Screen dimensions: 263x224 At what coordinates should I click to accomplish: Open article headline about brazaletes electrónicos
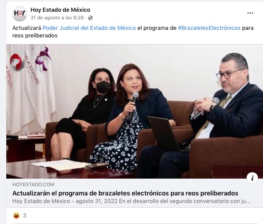tap(125, 193)
